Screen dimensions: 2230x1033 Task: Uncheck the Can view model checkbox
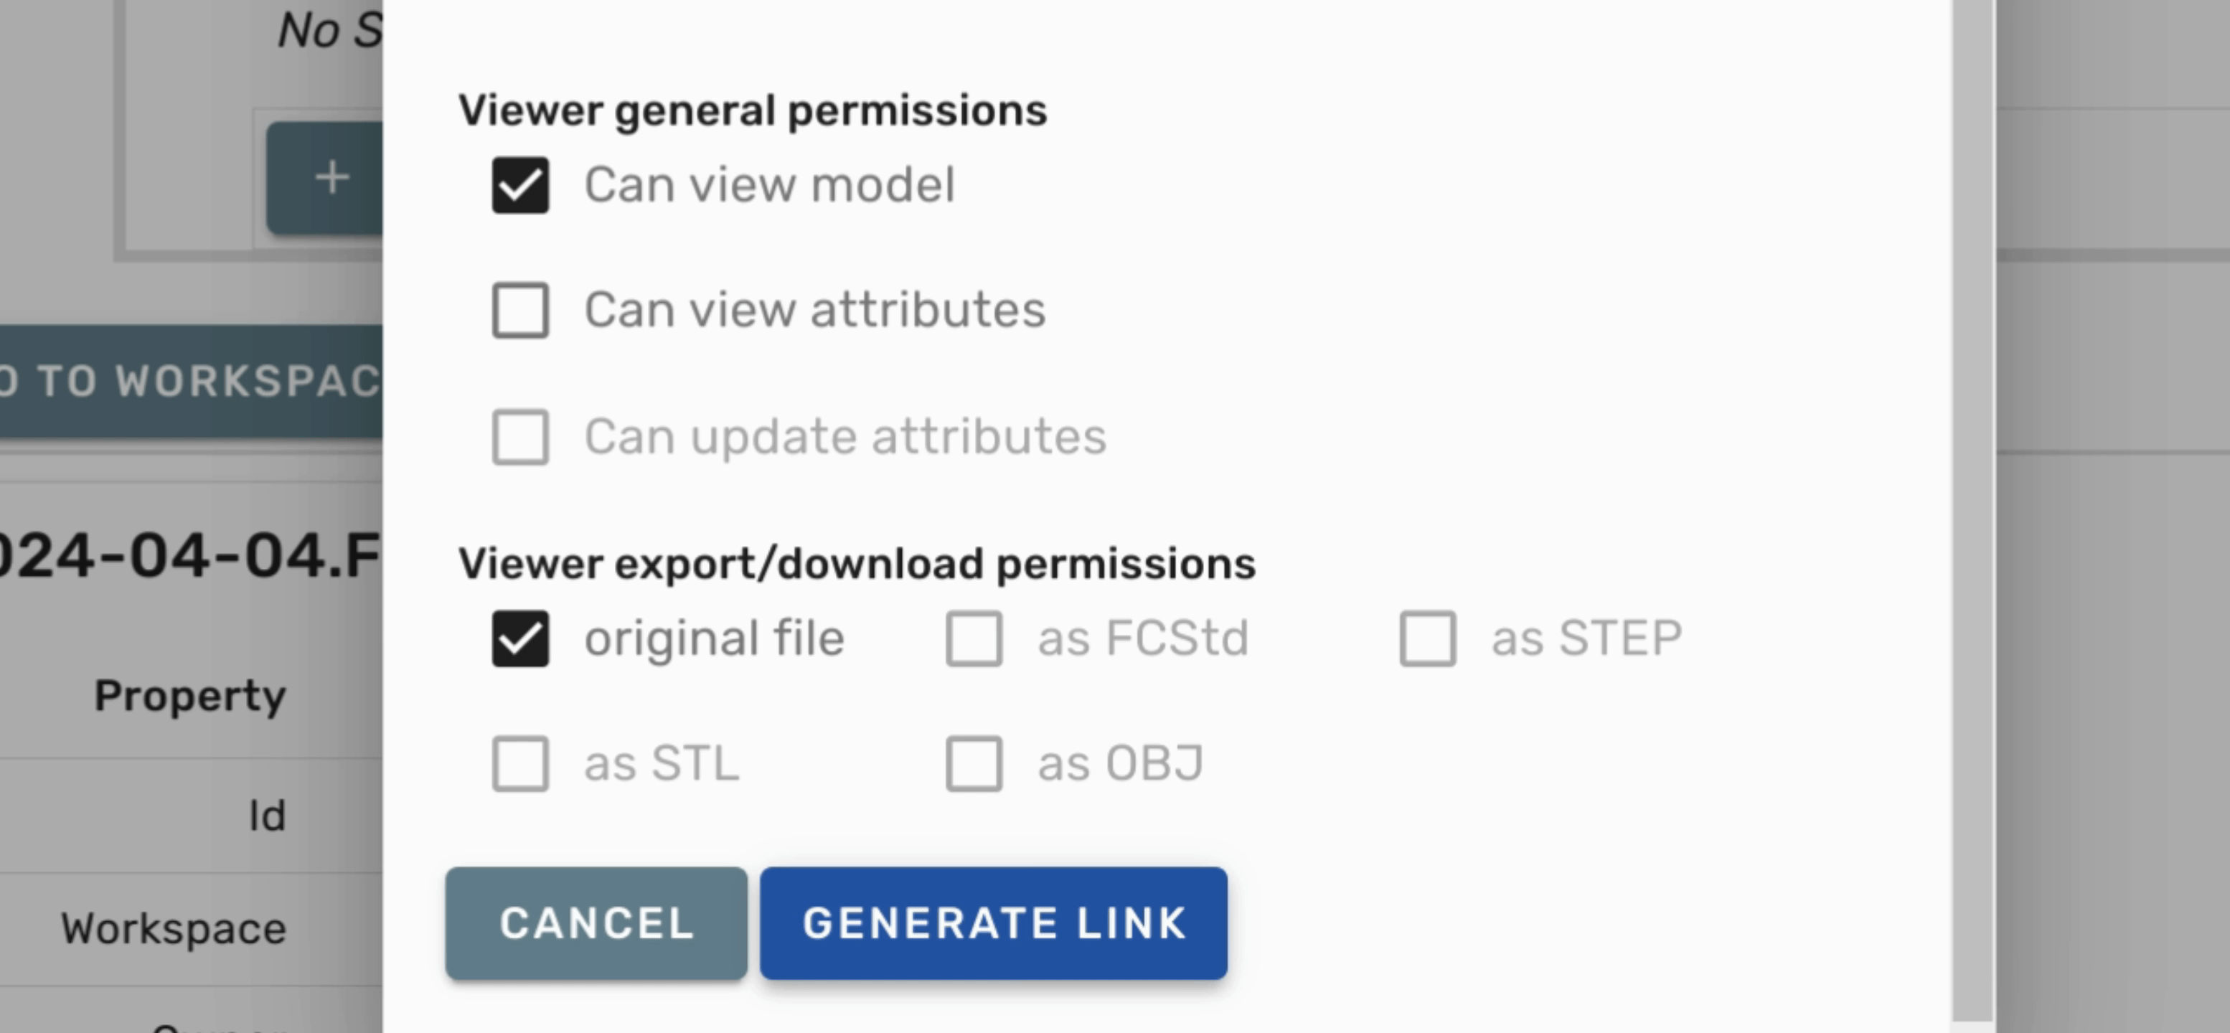520,185
